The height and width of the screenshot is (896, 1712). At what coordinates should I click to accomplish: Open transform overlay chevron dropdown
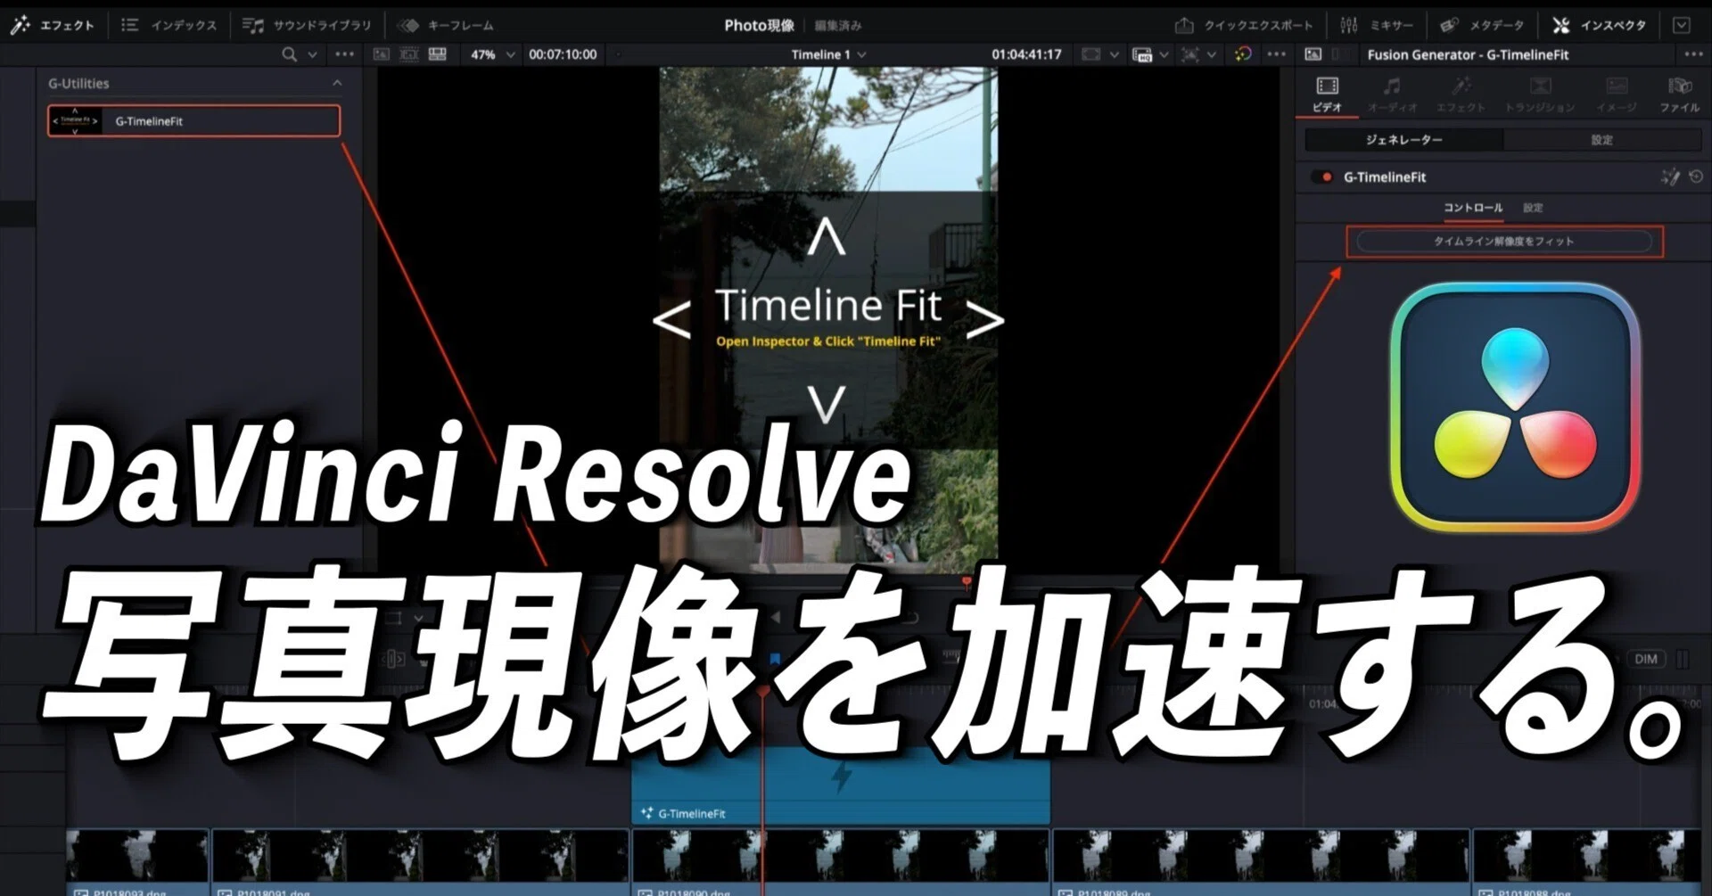[x=1211, y=54]
